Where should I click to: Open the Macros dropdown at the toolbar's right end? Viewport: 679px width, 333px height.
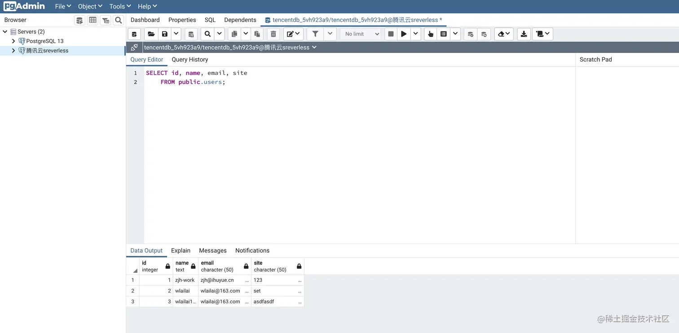(543, 34)
